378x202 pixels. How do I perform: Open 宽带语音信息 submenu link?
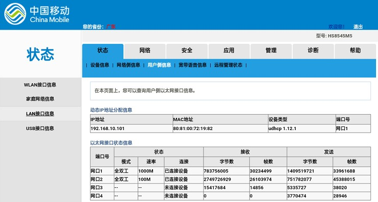(193, 65)
